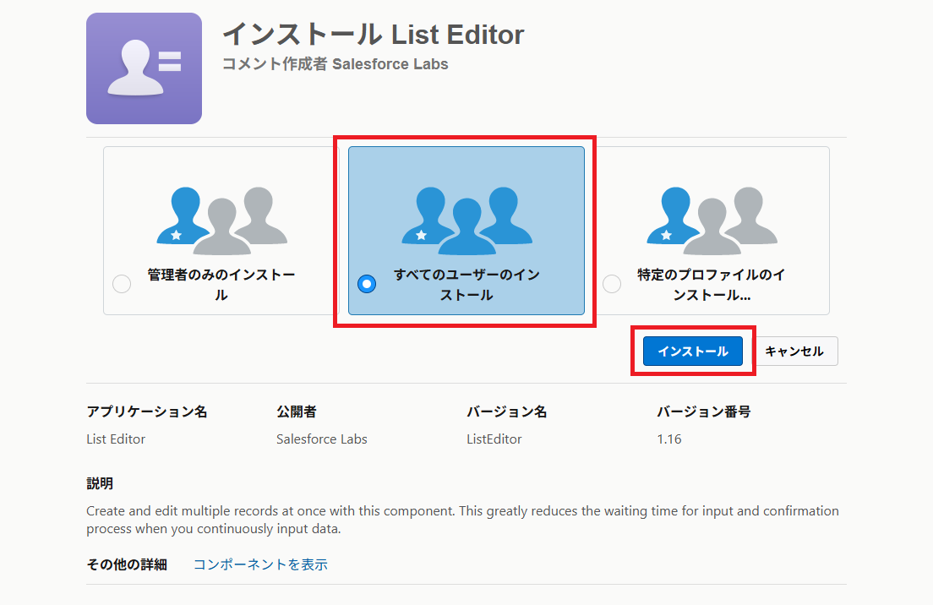Click the description paragraph starting 'Create and edit'
Screen dimensions: 933x605
(462, 520)
